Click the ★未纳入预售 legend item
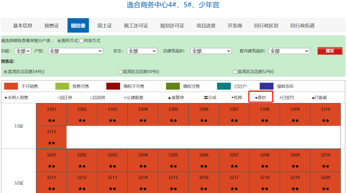Viewport: 347px width, 193px height. coord(16,98)
